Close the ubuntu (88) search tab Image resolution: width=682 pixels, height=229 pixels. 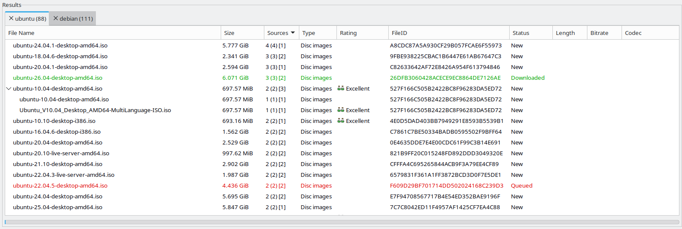pyautogui.click(x=11, y=19)
